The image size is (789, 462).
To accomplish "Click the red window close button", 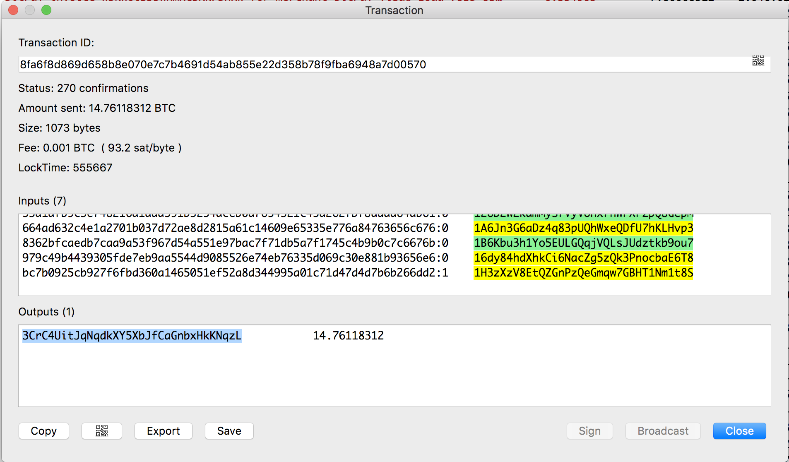I will (13, 10).
